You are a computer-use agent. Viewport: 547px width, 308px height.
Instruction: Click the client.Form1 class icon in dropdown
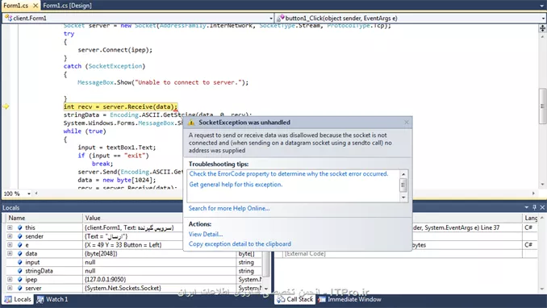8,18
